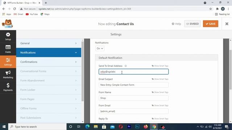Expand the General settings section
This screenshot has width=232, height=130.
click(x=49, y=43)
